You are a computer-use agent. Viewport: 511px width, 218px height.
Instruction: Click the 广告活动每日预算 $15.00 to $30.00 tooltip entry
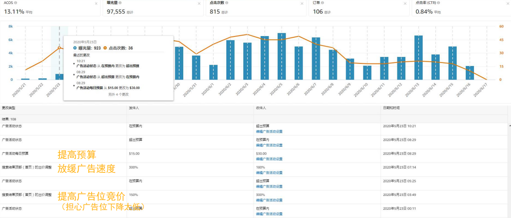108,88
